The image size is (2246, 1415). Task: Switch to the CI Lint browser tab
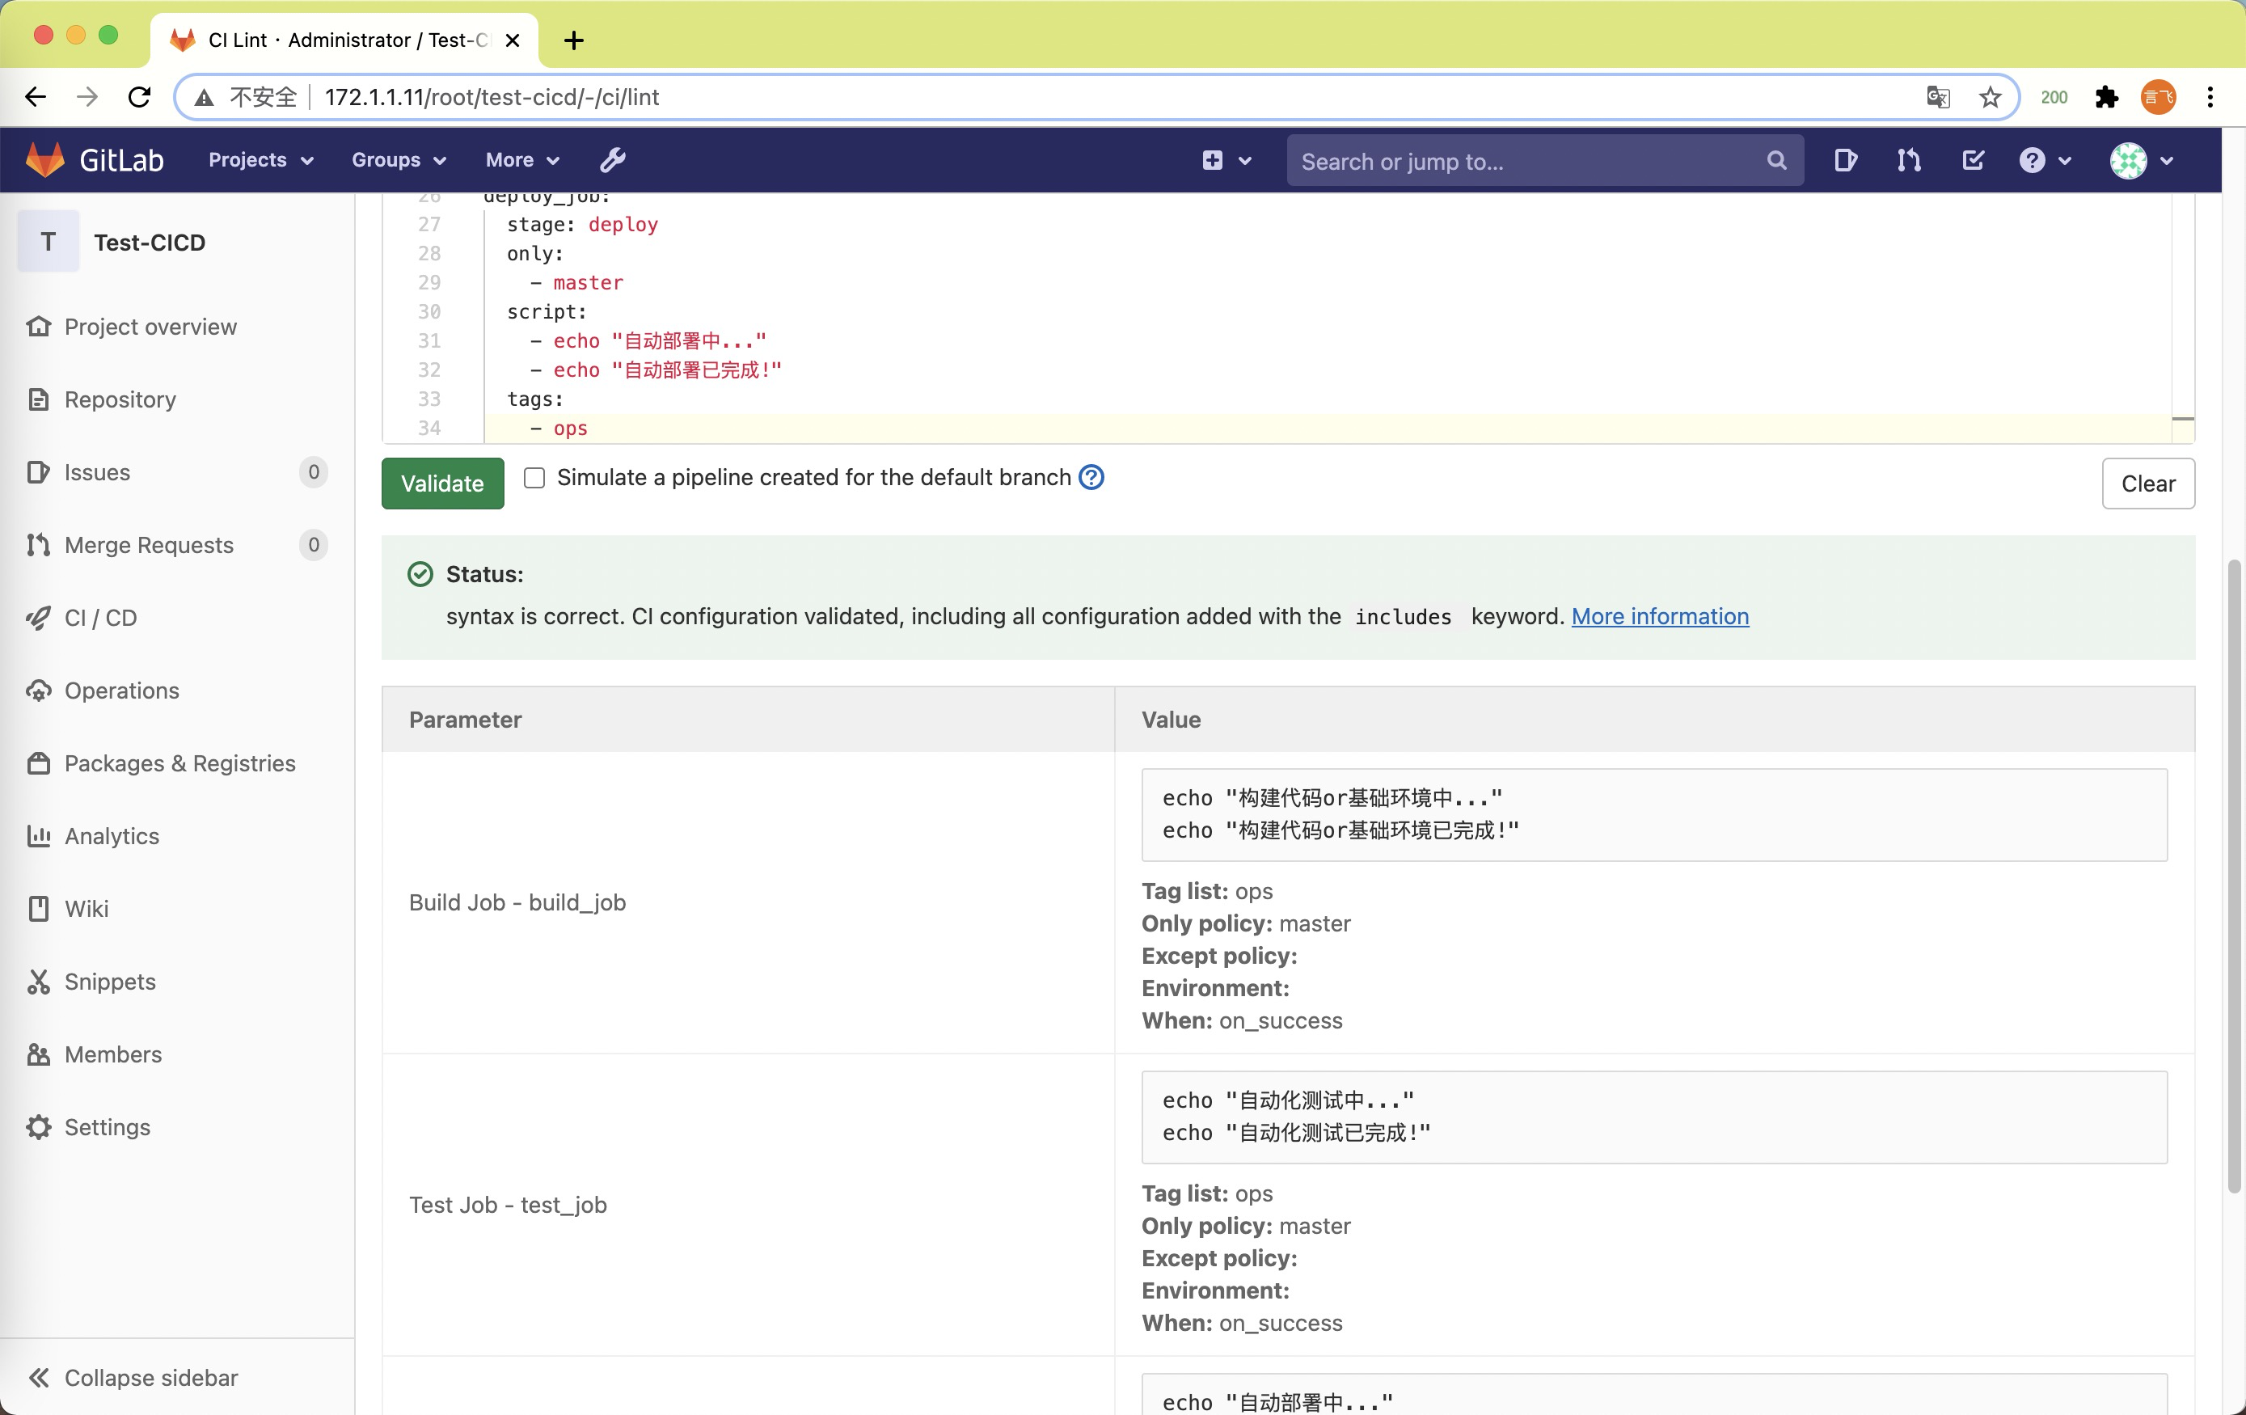tap(345, 40)
